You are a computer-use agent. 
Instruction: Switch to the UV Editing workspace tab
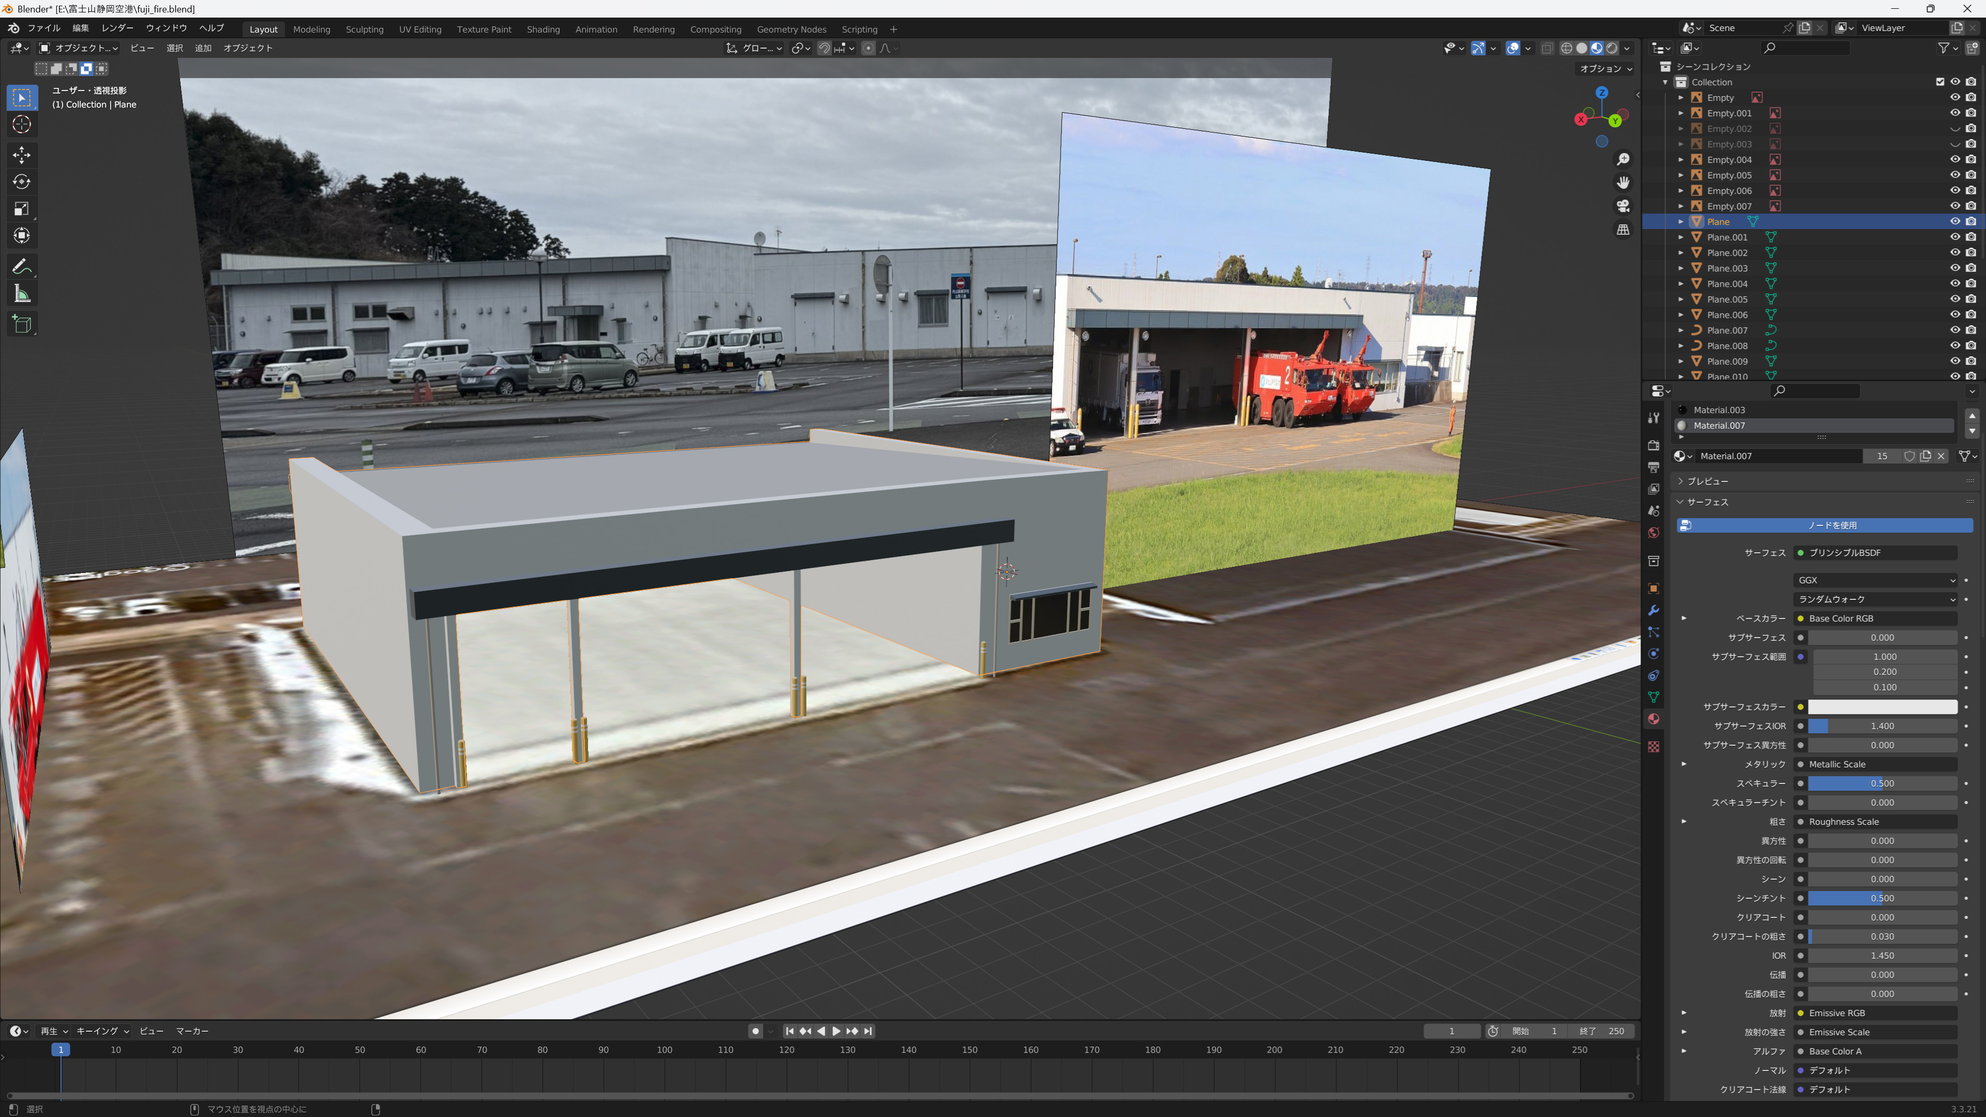(x=420, y=29)
